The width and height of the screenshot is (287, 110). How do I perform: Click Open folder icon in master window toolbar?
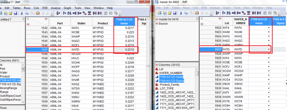click(x=170, y=13)
